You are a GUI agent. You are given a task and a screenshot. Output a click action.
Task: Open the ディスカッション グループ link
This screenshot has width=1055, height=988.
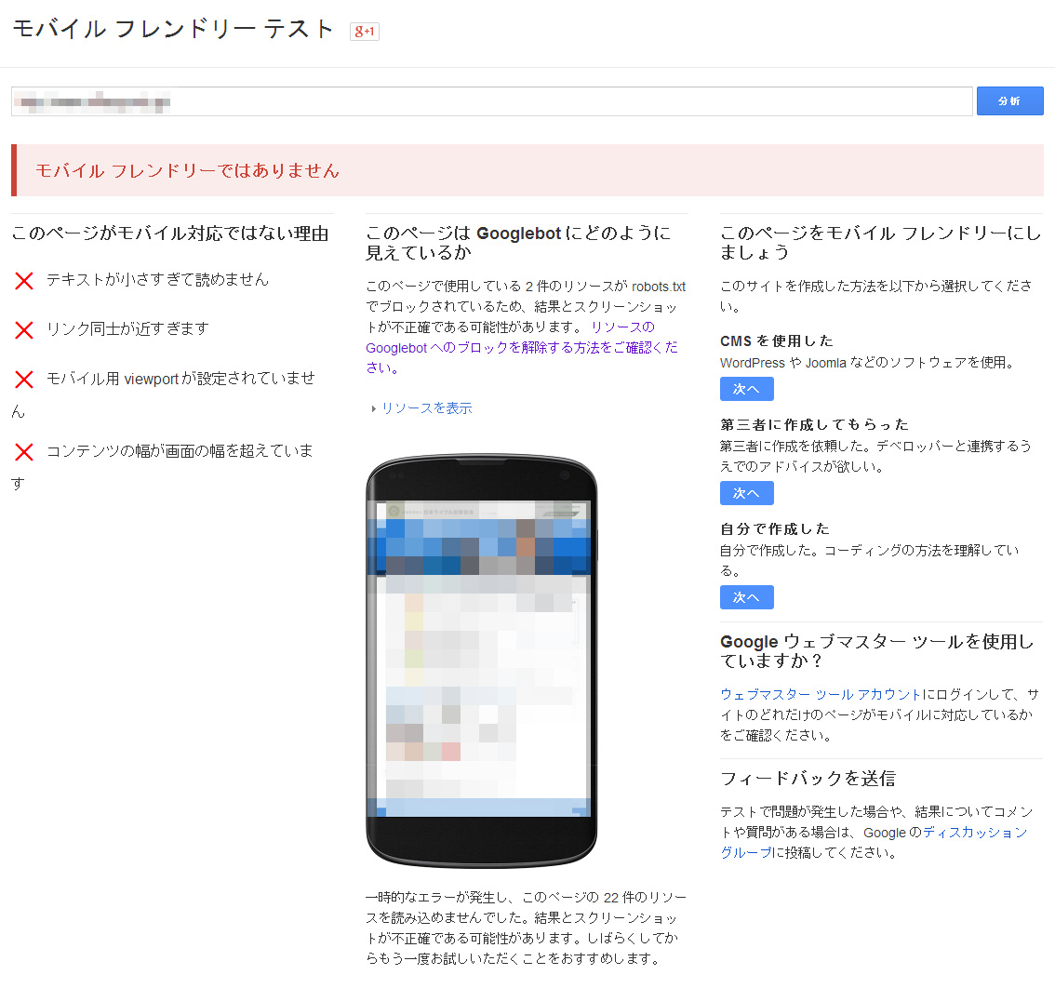coord(874,842)
